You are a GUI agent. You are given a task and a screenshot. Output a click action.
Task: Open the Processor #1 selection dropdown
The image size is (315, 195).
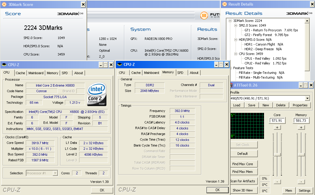coord(55,173)
